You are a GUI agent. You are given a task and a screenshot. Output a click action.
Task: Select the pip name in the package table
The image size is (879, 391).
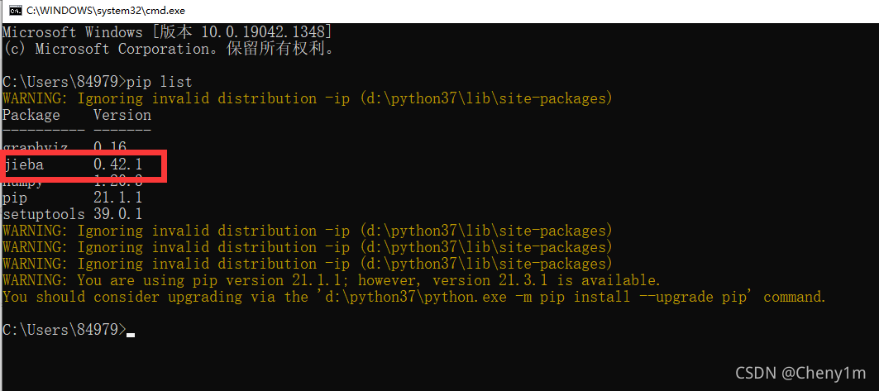coord(15,198)
